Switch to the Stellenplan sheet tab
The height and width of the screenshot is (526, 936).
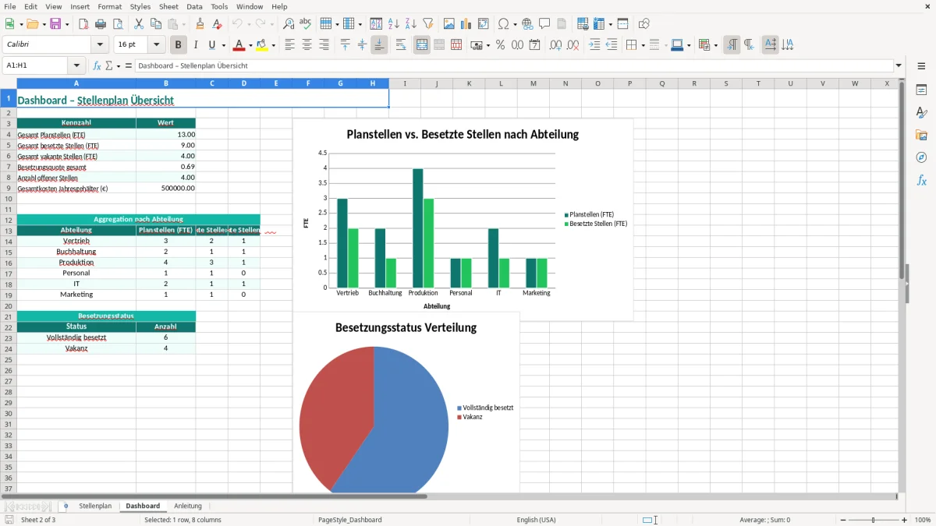(x=95, y=506)
